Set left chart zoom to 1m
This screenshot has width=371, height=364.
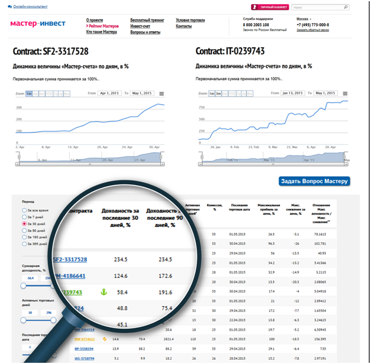click(29, 94)
